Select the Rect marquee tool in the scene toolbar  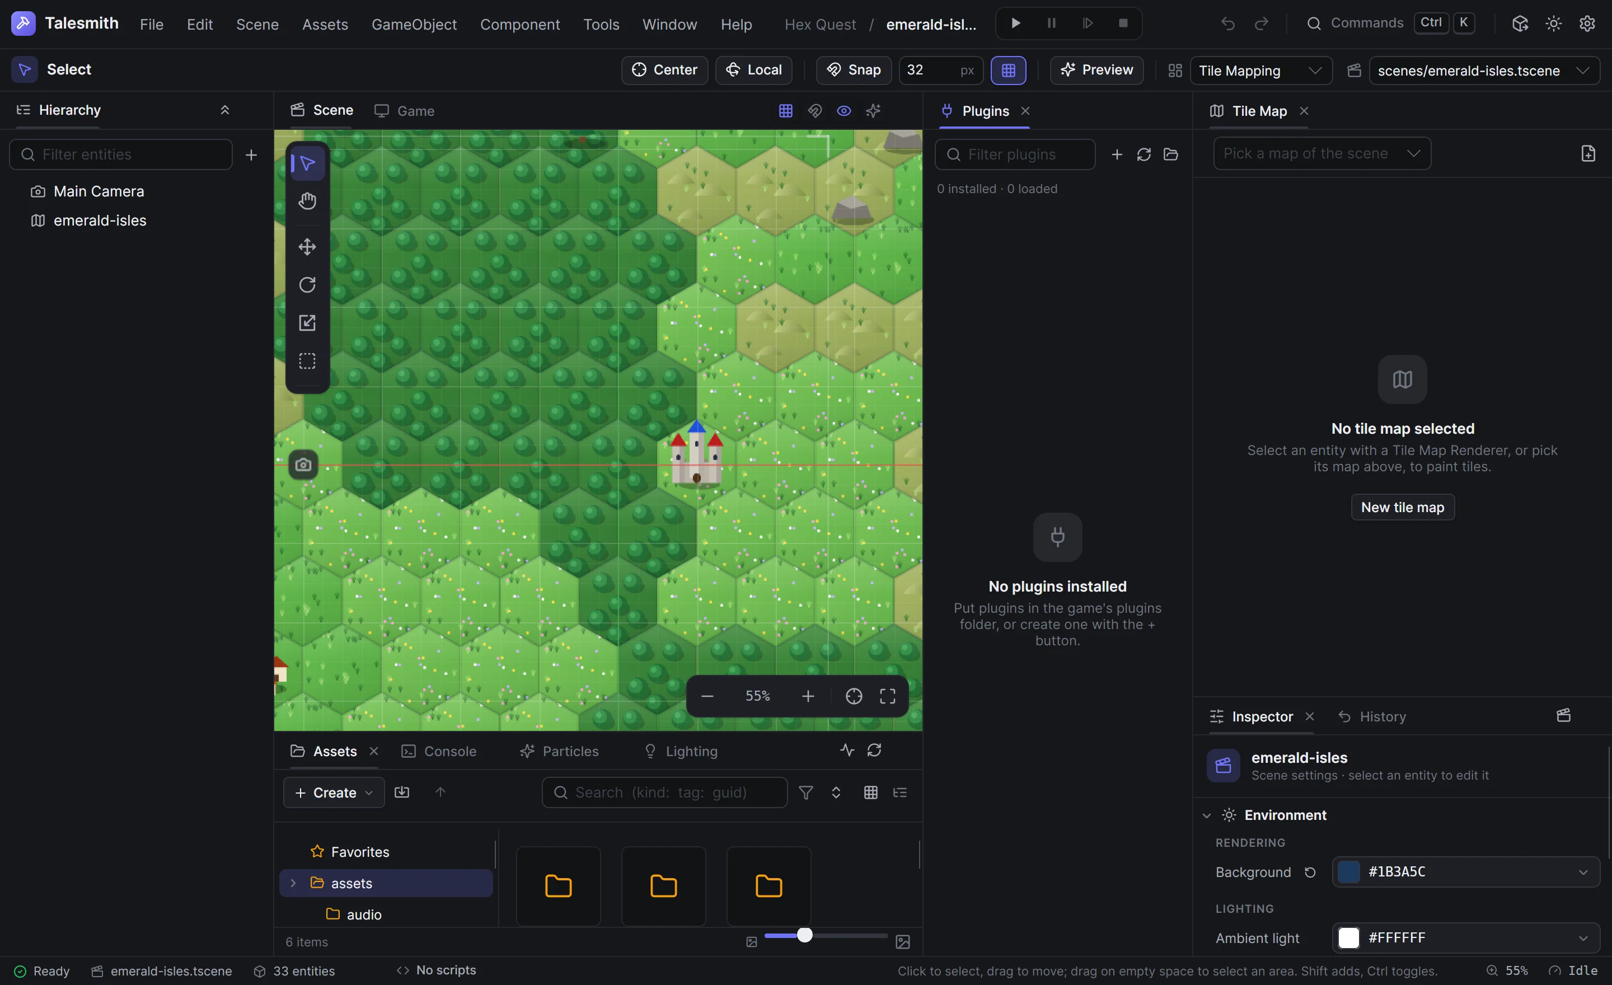tap(307, 361)
